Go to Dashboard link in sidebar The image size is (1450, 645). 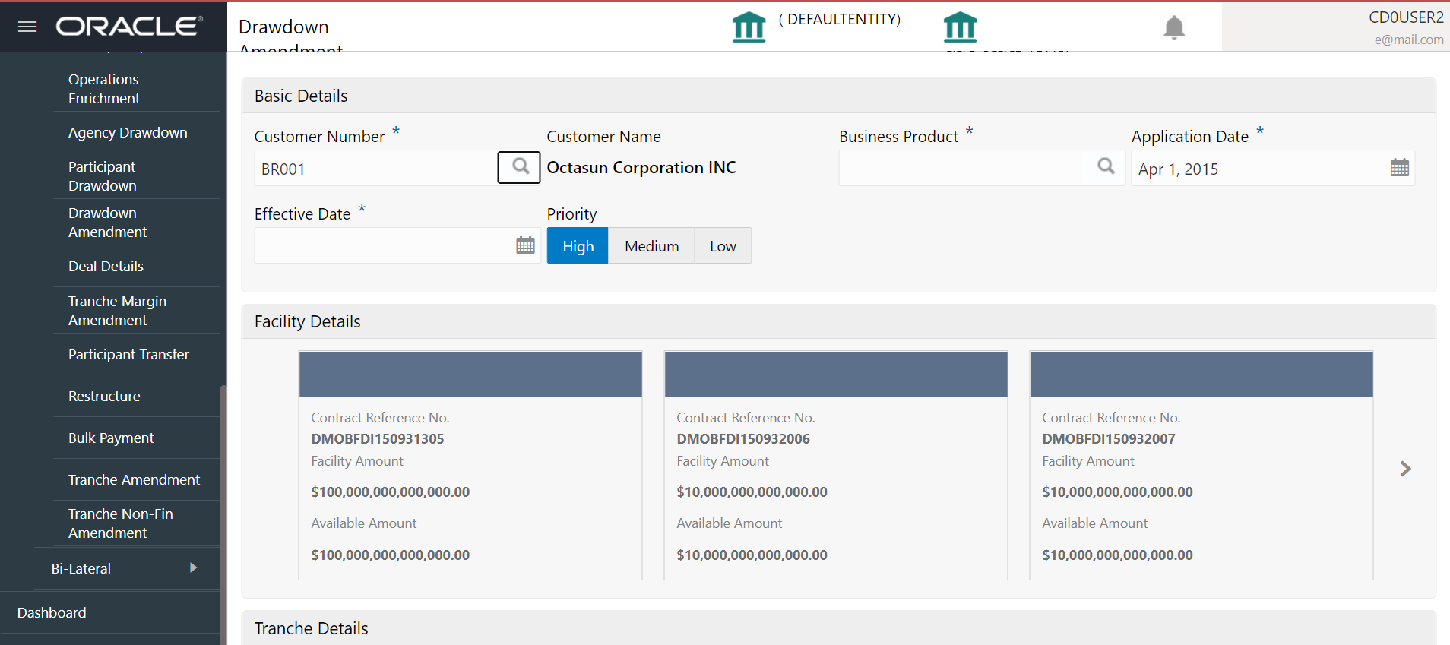click(52, 612)
